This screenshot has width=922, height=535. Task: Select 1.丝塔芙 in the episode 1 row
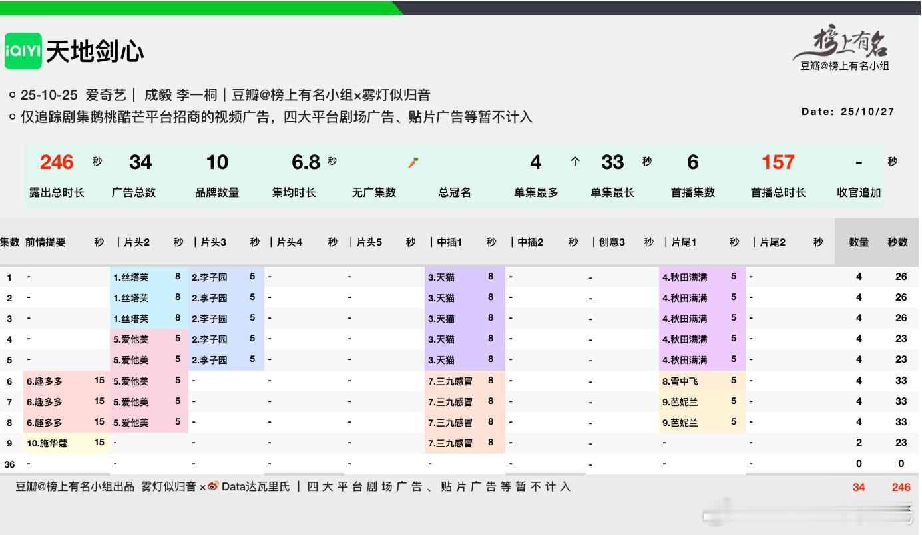point(131,277)
